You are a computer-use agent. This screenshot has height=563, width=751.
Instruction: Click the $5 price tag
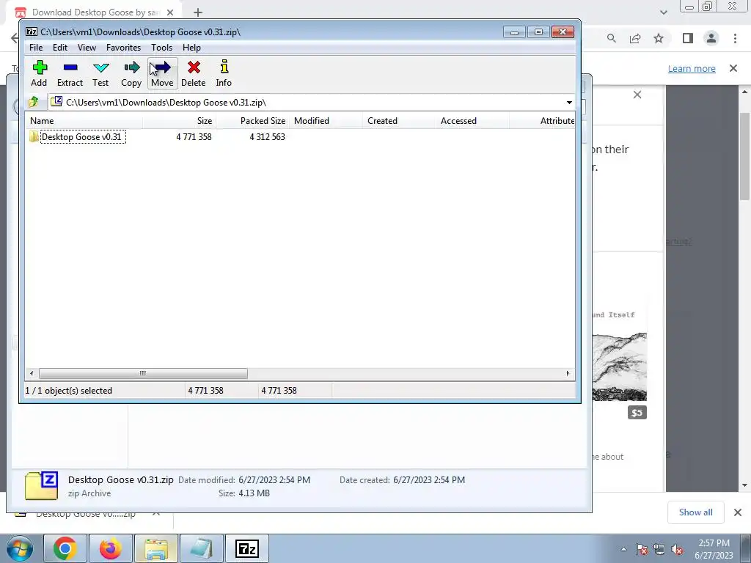click(637, 413)
